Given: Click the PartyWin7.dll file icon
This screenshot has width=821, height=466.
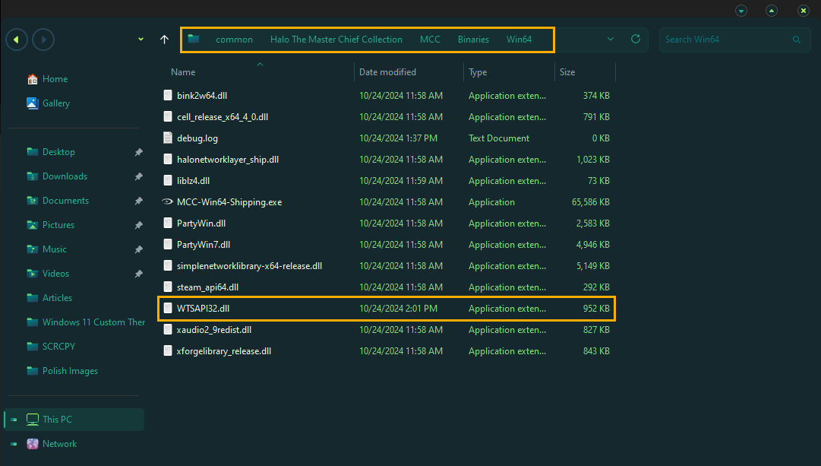Looking at the screenshot, I should (x=168, y=244).
